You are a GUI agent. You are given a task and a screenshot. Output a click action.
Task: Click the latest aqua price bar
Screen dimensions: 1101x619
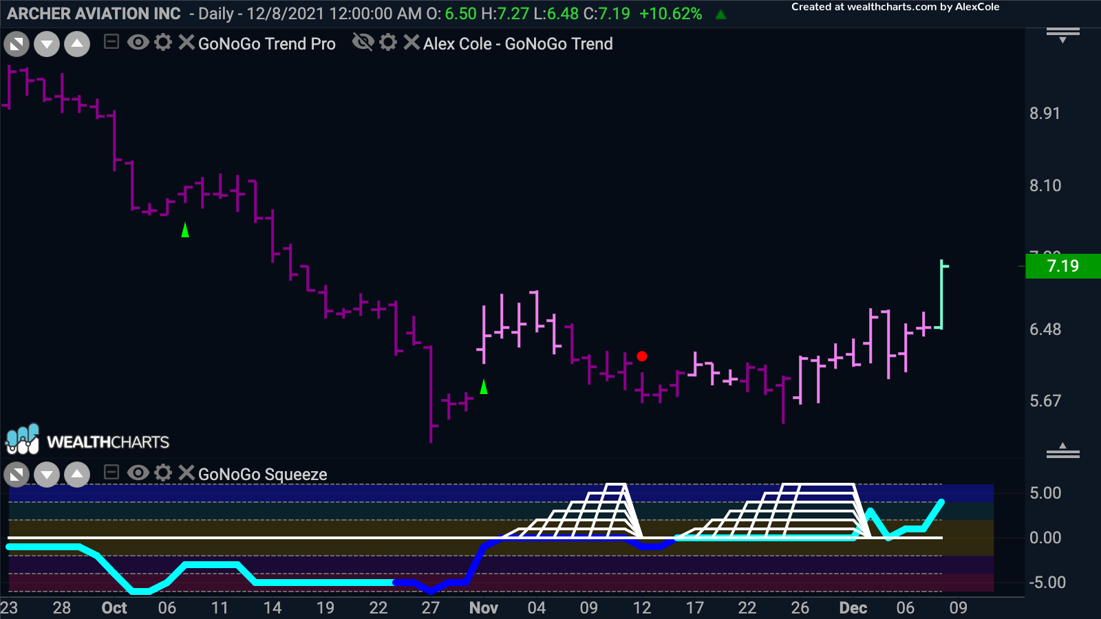pyautogui.click(x=941, y=294)
